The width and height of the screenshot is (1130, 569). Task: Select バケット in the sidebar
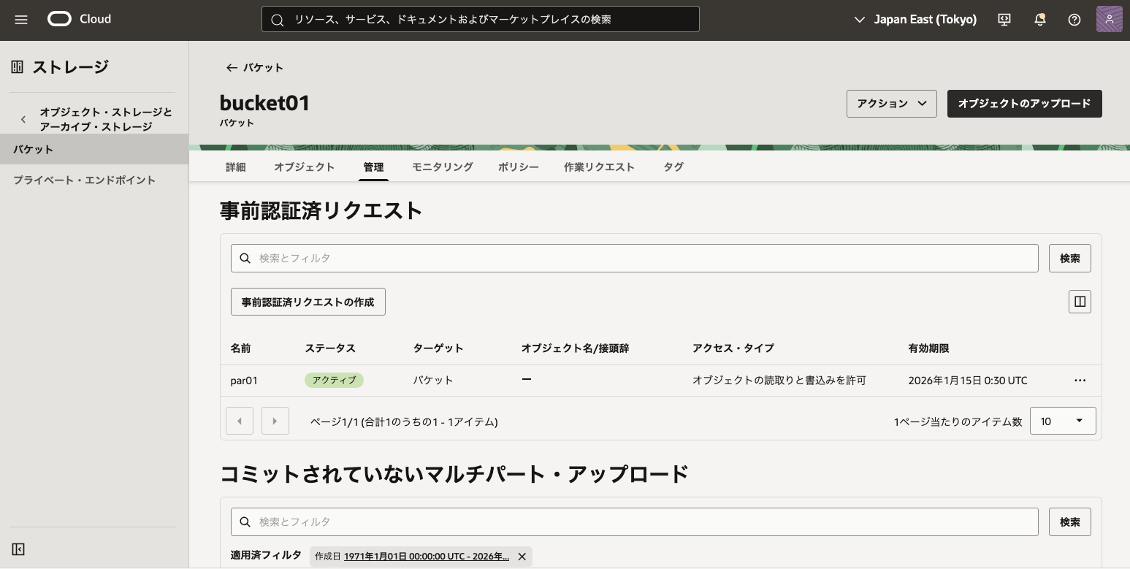point(94,149)
